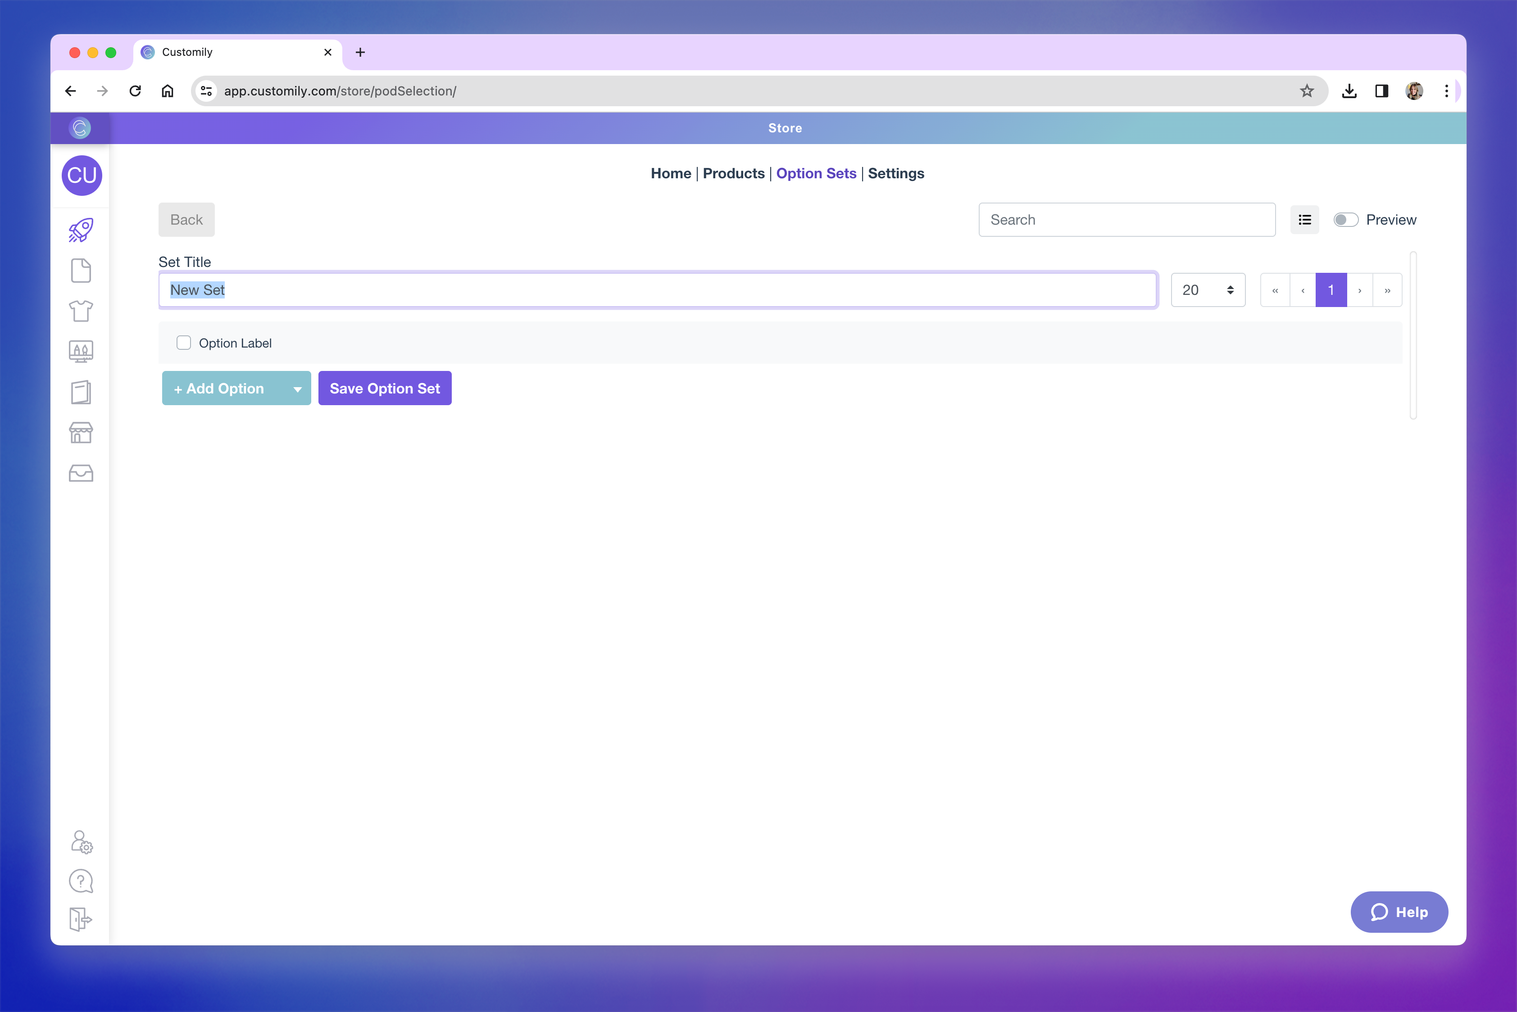This screenshot has width=1517, height=1012.
Task: Expand the Add Option dropdown arrow
Action: pyautogui.click(x=297, y=389)
